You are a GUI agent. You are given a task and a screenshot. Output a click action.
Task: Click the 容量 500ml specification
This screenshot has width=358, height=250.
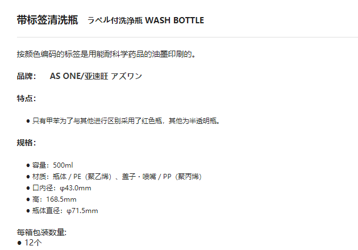click(x=52, y=165)
